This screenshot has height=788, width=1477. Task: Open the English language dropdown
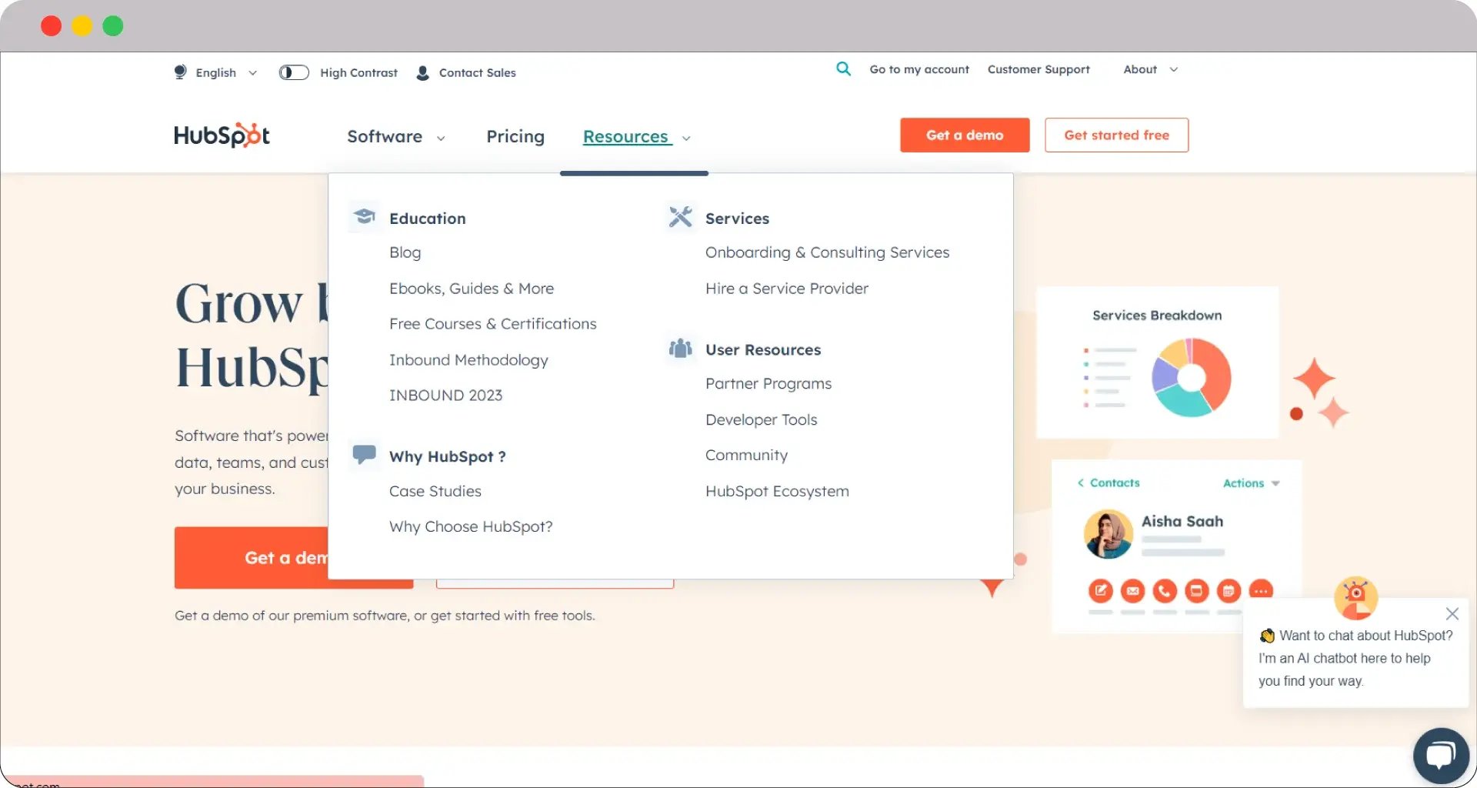[216, 73]
